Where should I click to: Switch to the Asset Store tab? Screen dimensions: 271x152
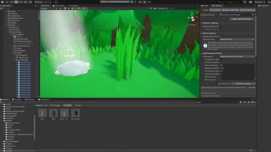click(58, 5)
